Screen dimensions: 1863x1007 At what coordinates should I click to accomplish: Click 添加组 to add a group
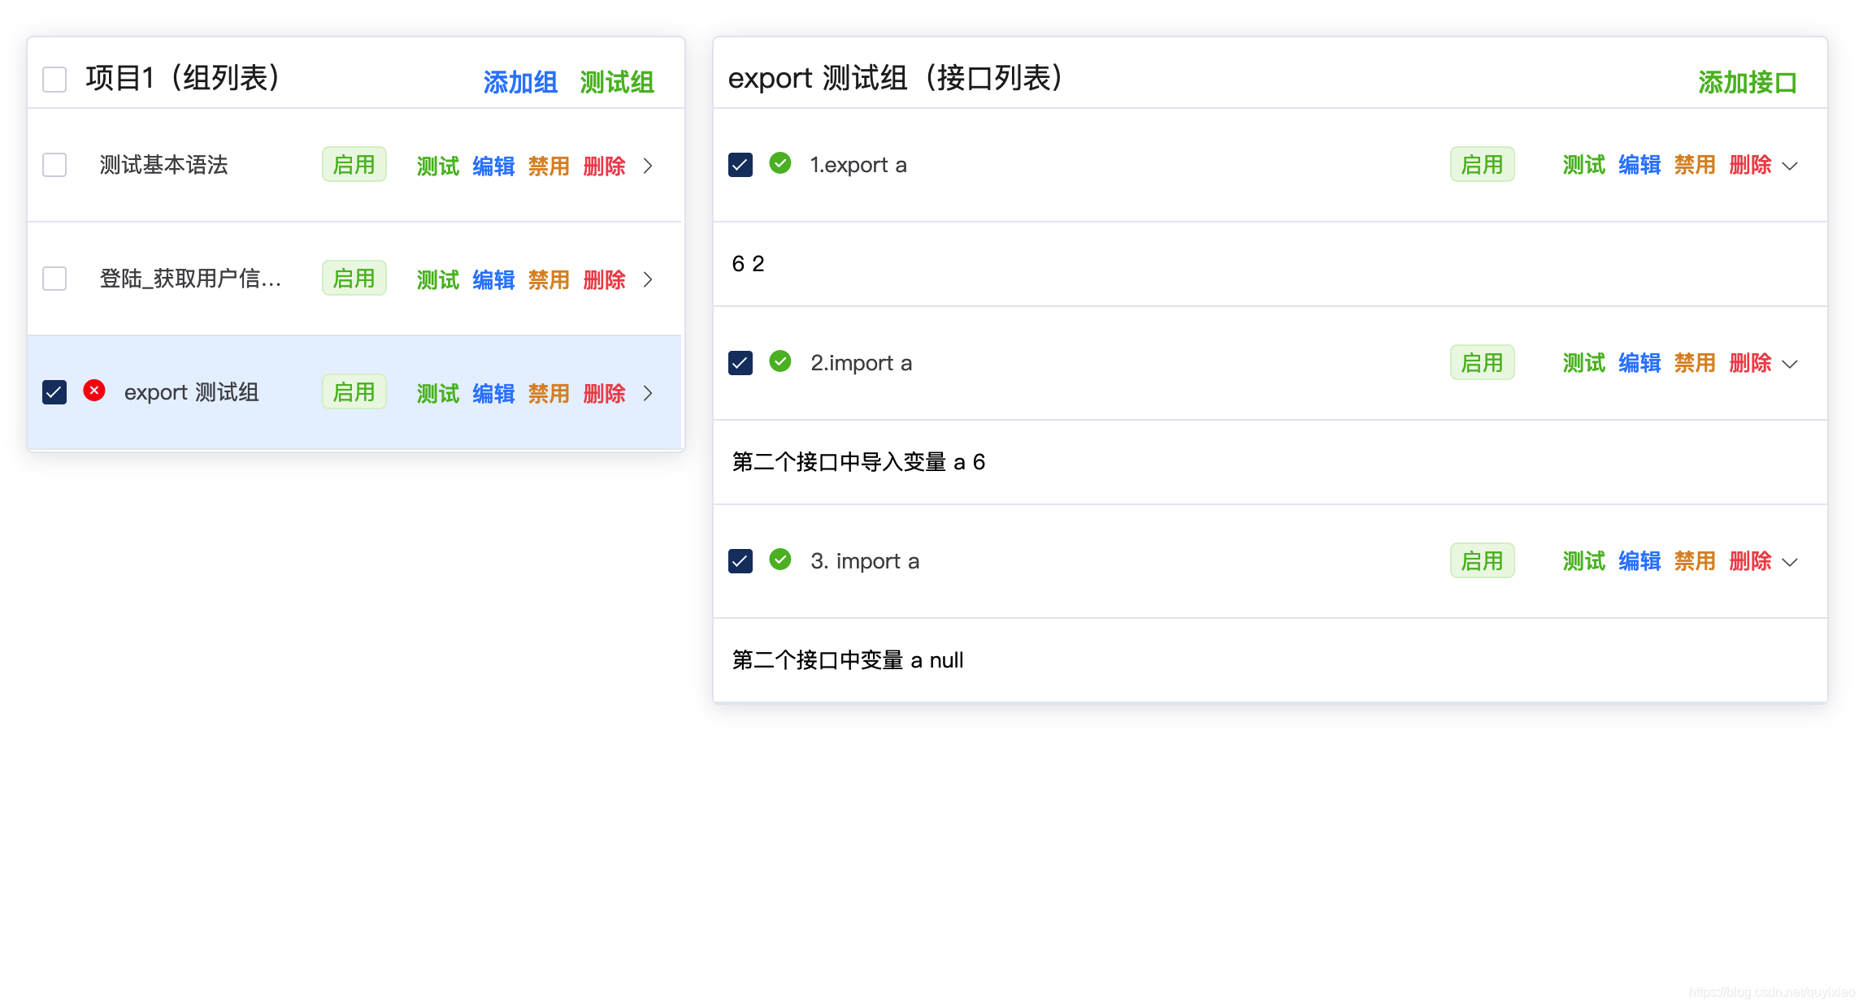520,82
